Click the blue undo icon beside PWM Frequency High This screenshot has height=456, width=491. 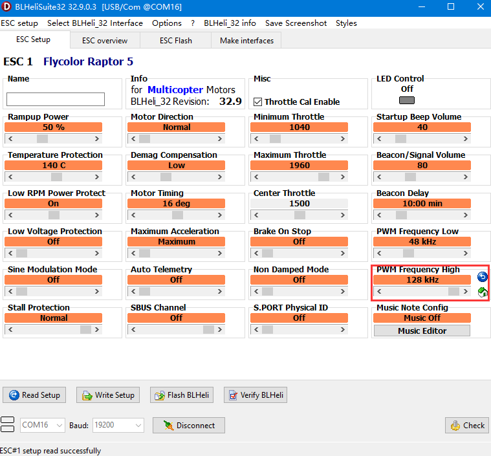(482, 277)
